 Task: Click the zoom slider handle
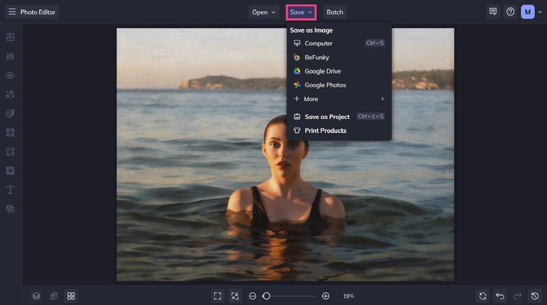(x=267, y=296)
